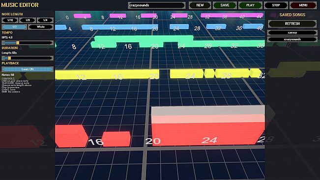
Task: Click the duration length slider handle
Action: click(9, 58)
